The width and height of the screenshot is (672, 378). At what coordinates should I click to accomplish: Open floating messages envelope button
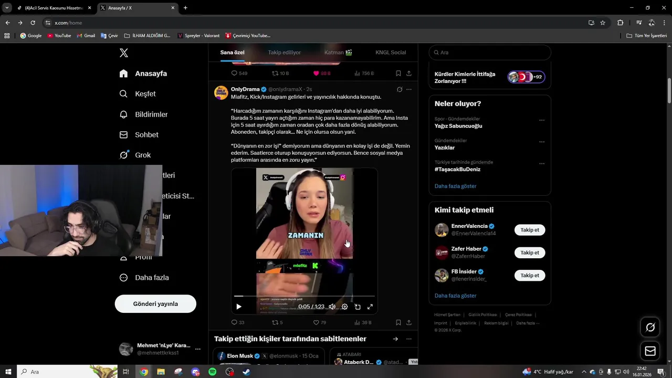[x=650, y=351]
